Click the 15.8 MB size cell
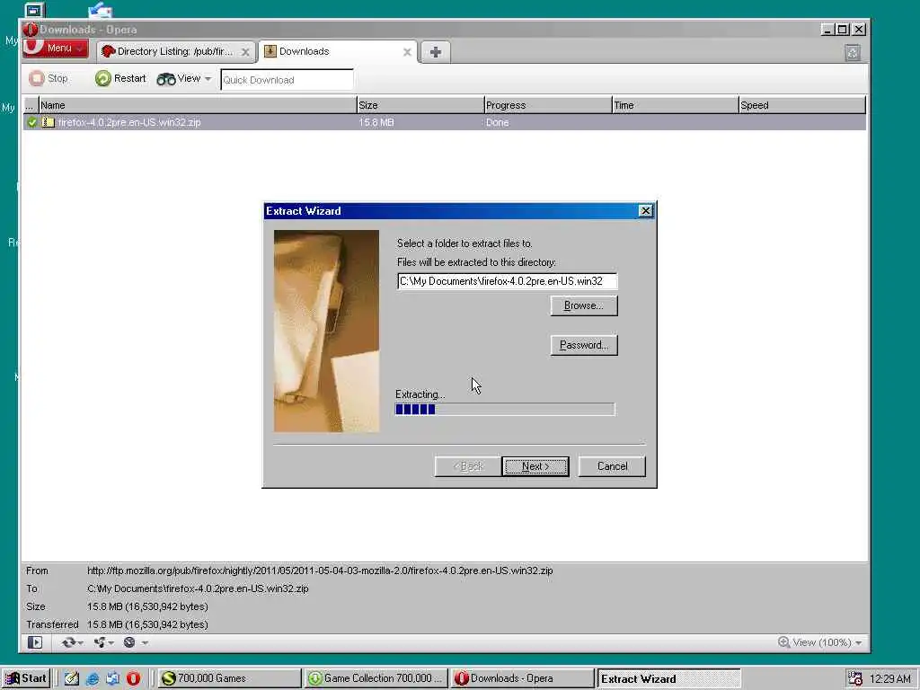This screenshot has height=690, width=920. tap(376, 122)
